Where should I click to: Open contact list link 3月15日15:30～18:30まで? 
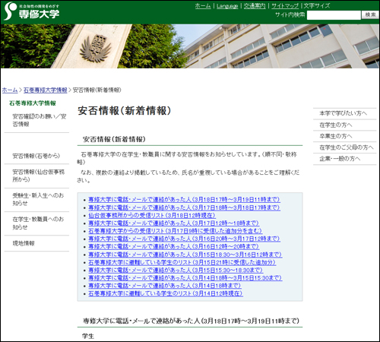(x=176, y=270)
